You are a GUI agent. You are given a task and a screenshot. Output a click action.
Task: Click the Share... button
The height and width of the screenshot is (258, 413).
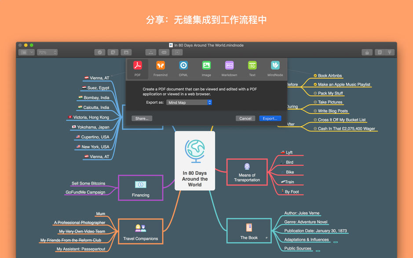coord(142,119)
